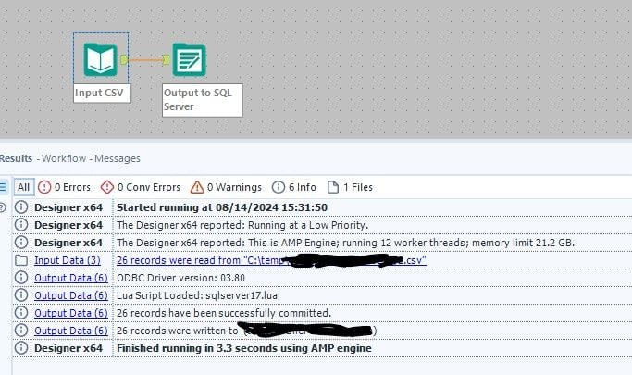Select 'Started running at 08/14/2024 15:31:50' message
The height and width of the screenshot is (375, 632).
point(222,207)
